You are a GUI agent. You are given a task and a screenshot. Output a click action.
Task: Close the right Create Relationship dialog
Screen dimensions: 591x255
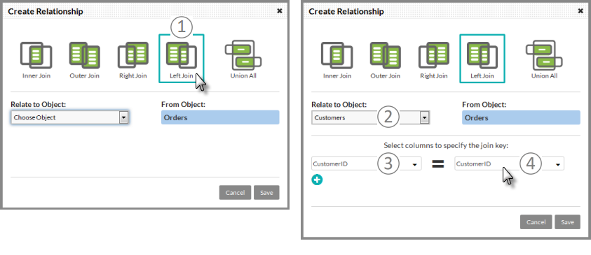click(580, 11)
